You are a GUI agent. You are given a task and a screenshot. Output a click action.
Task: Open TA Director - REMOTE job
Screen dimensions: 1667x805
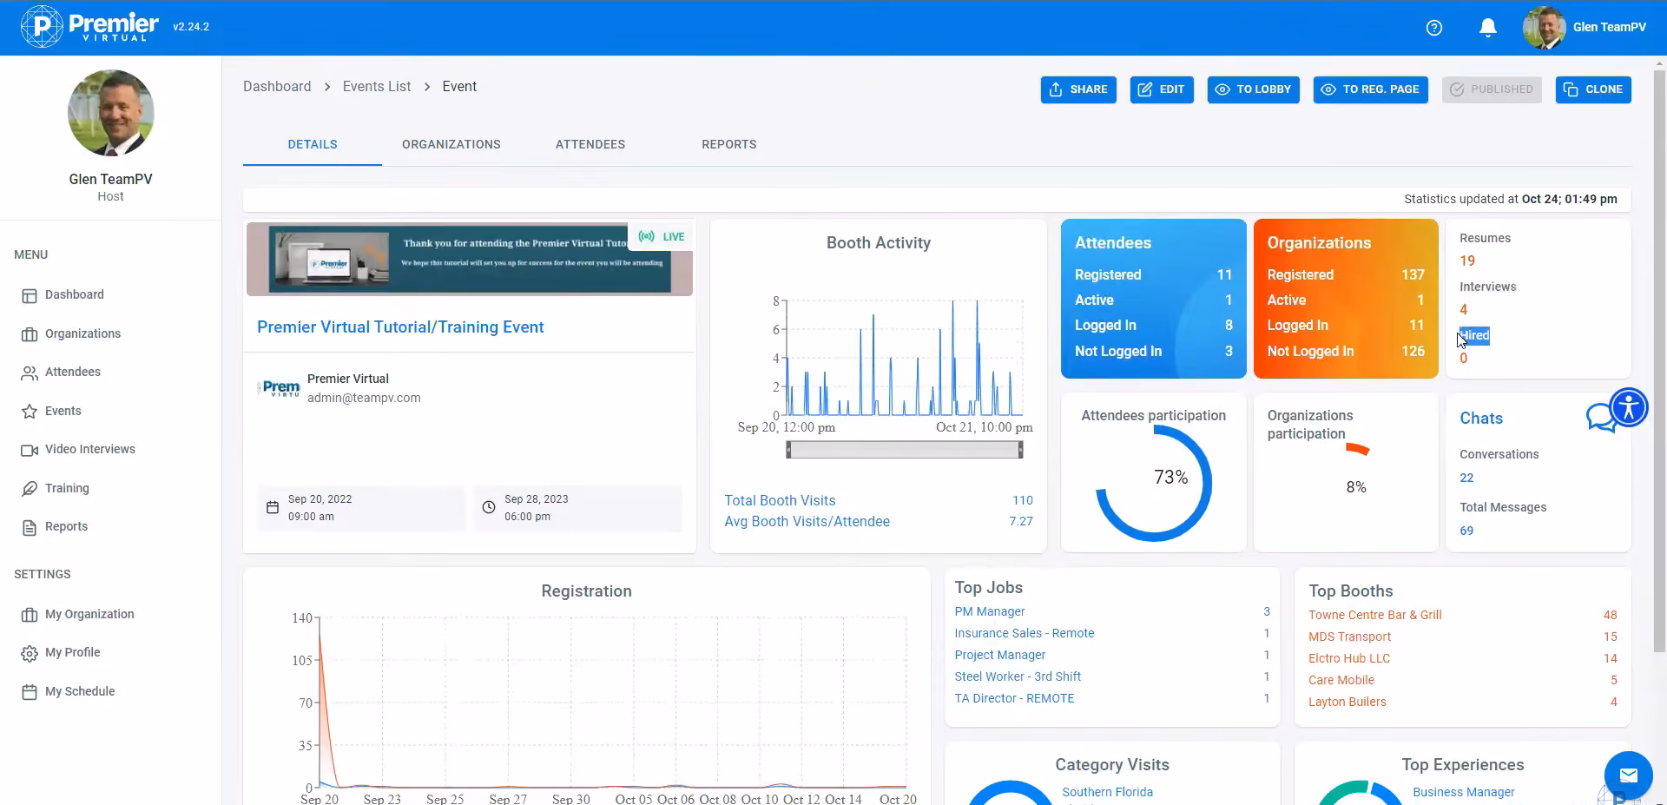point(1014,699)
